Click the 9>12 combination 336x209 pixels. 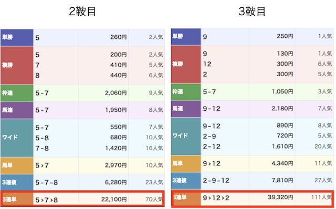(x=212, y=164)
